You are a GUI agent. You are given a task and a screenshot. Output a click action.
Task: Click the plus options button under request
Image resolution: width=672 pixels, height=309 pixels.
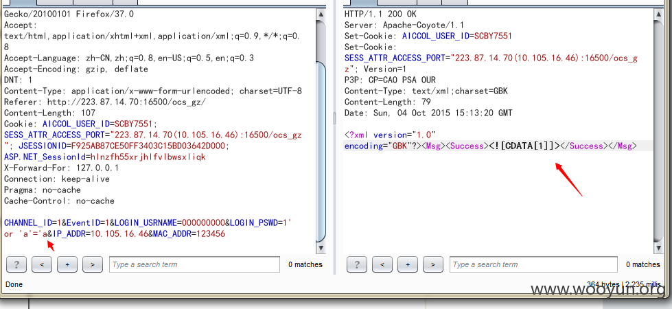click(67, 264)
